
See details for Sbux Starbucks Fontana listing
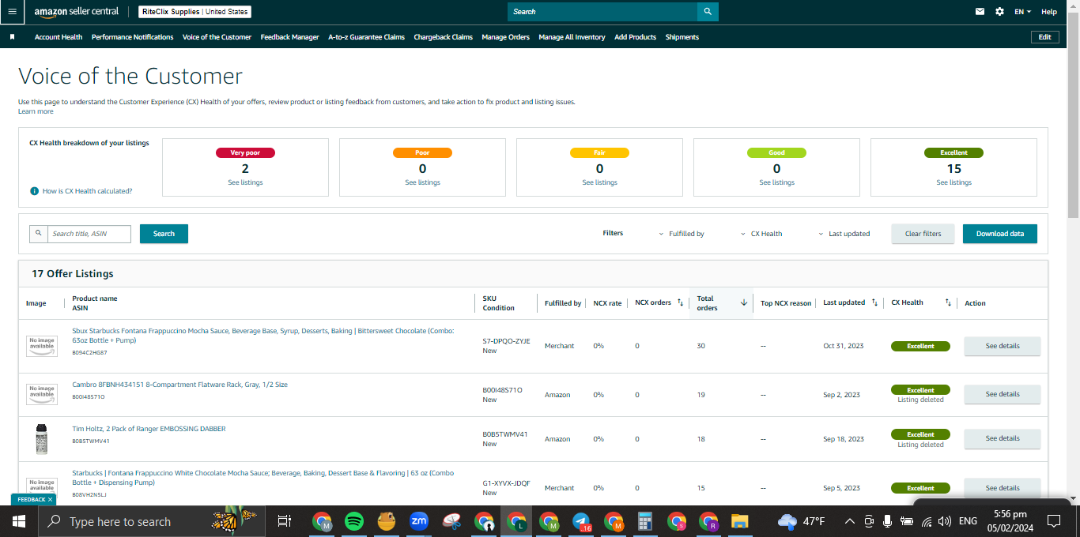(1002, 346)
